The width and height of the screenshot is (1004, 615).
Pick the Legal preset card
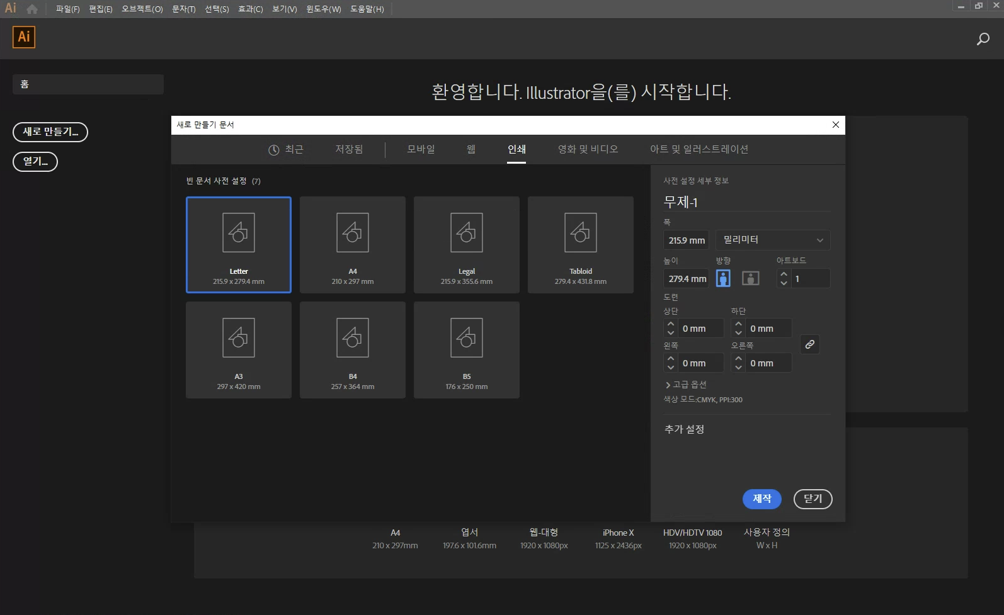(467, 245)
